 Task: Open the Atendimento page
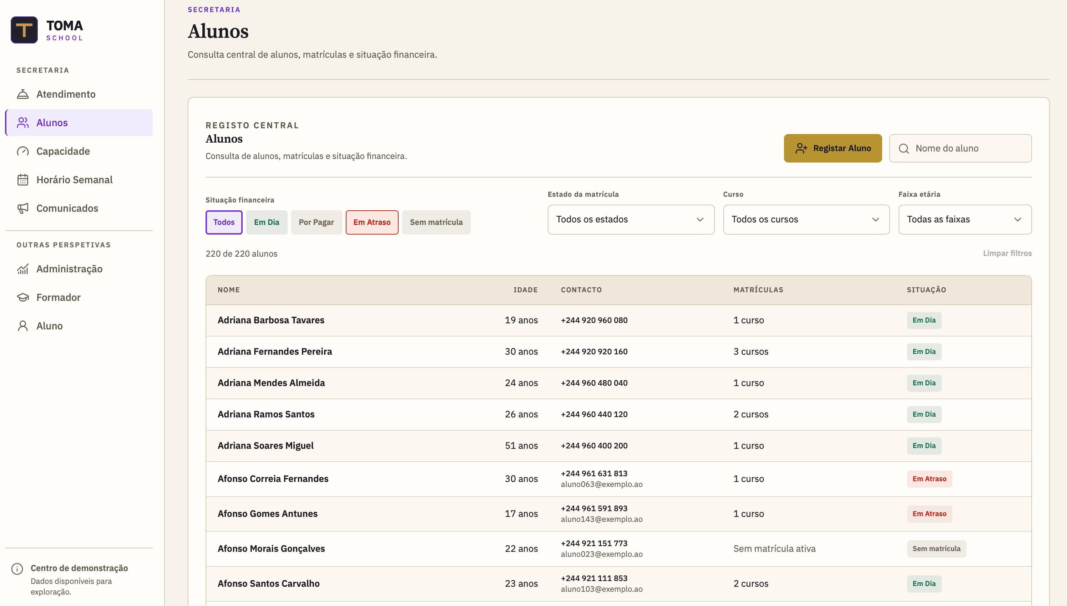tap(79, 94)
